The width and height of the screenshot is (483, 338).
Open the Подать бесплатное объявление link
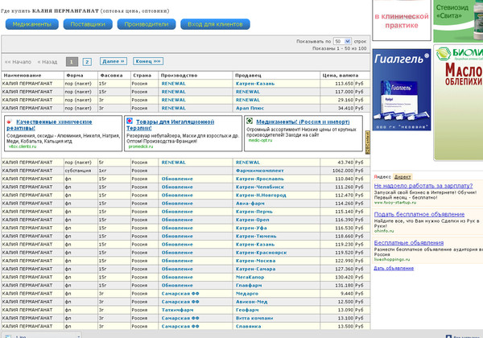419,214
